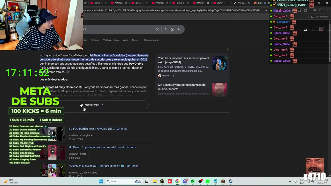
Task: Open '¿Quién es el Mejor YouTuber del Mundo?' link
Action: [104, 166]
